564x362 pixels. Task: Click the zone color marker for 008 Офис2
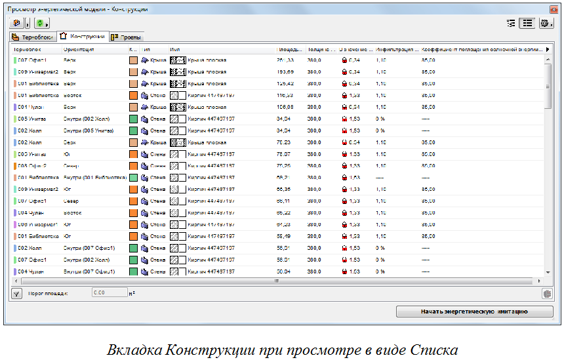tap(15, 166)
